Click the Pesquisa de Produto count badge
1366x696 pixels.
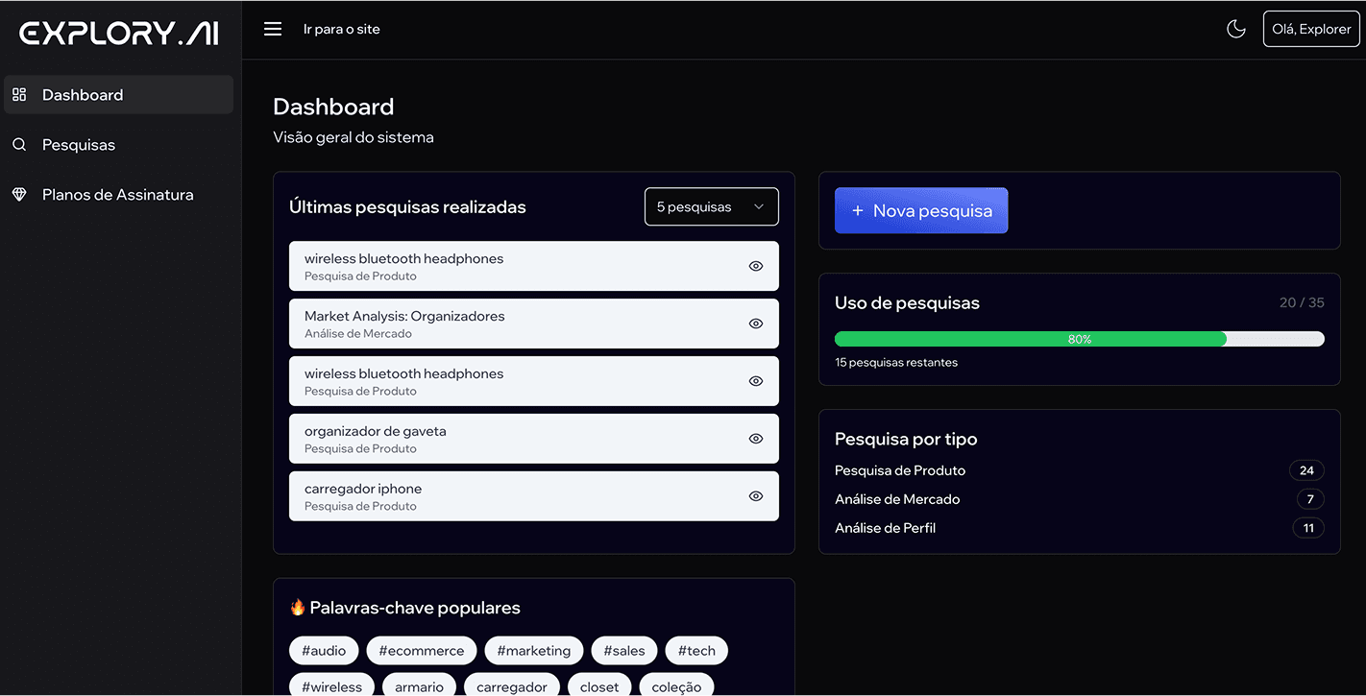[1306, 470]
